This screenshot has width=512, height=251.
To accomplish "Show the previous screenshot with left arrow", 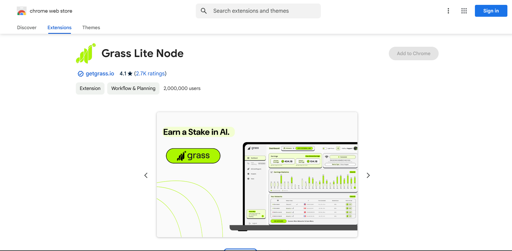I will tap(146, 175).
